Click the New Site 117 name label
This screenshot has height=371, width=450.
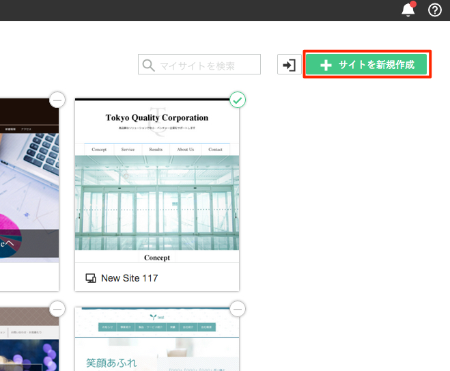coord(130,278)
